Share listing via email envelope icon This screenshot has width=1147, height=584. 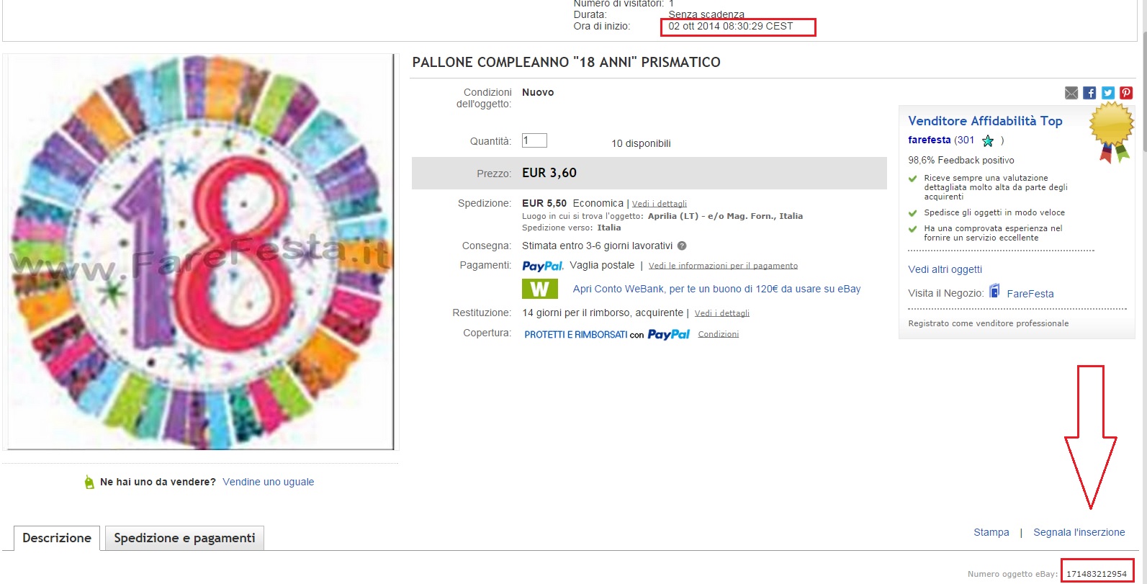click(x=1071, y=93)
